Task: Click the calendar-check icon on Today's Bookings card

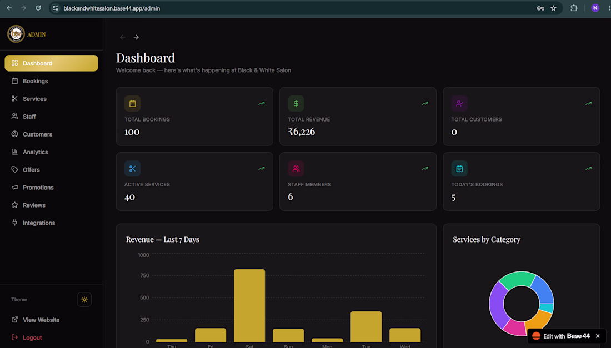Action: 459,169
